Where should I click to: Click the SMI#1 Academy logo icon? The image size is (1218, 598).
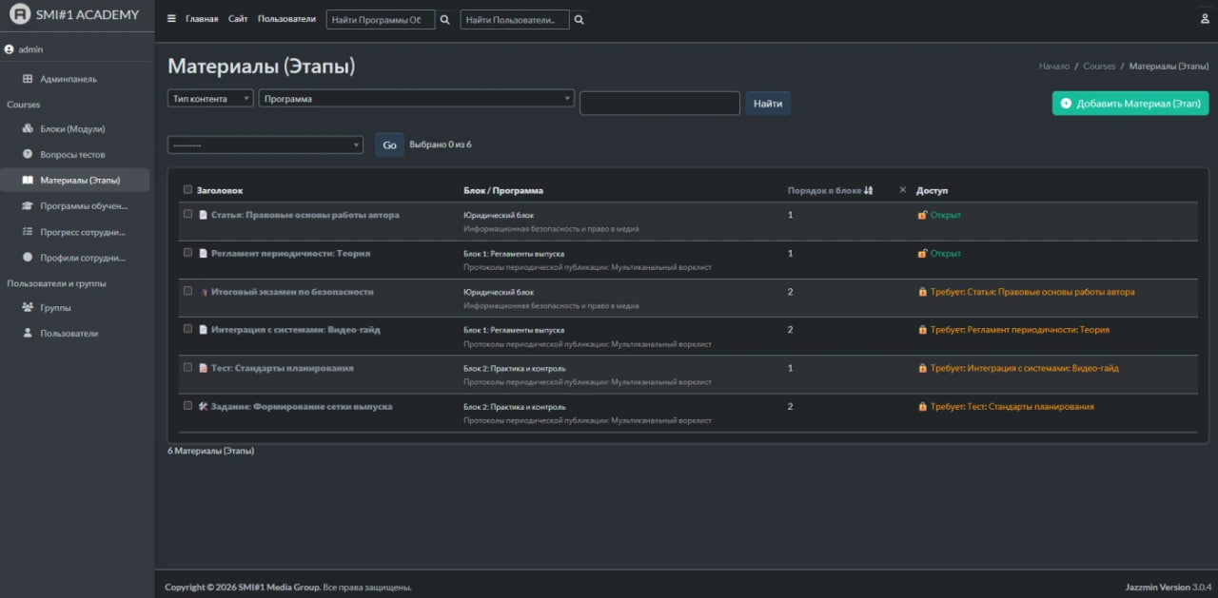pyautogui.click(x=19, y=14)
